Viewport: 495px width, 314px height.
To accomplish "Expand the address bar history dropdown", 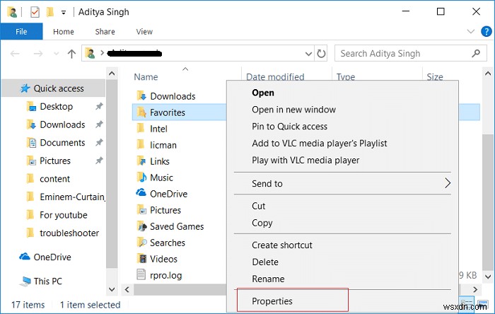I will coord(308,54).
